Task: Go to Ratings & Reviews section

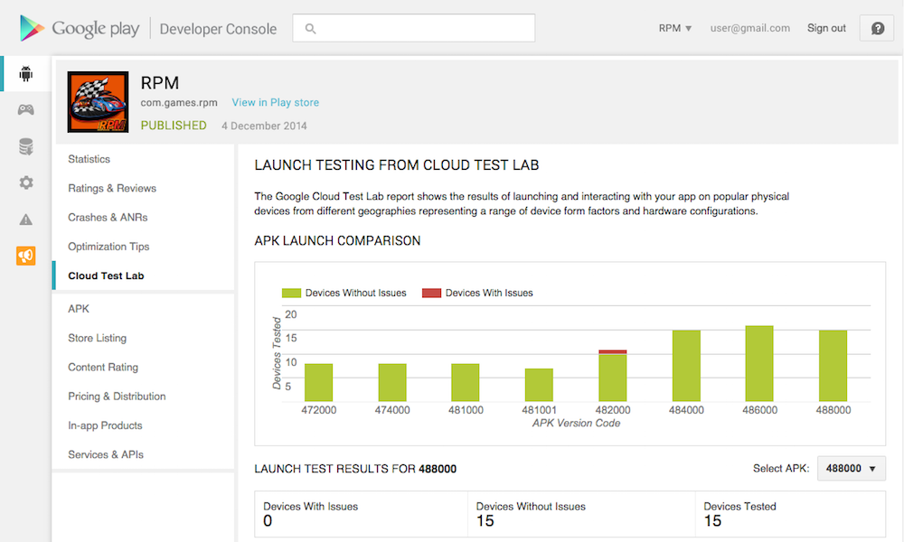Action: tap(112, 188)
